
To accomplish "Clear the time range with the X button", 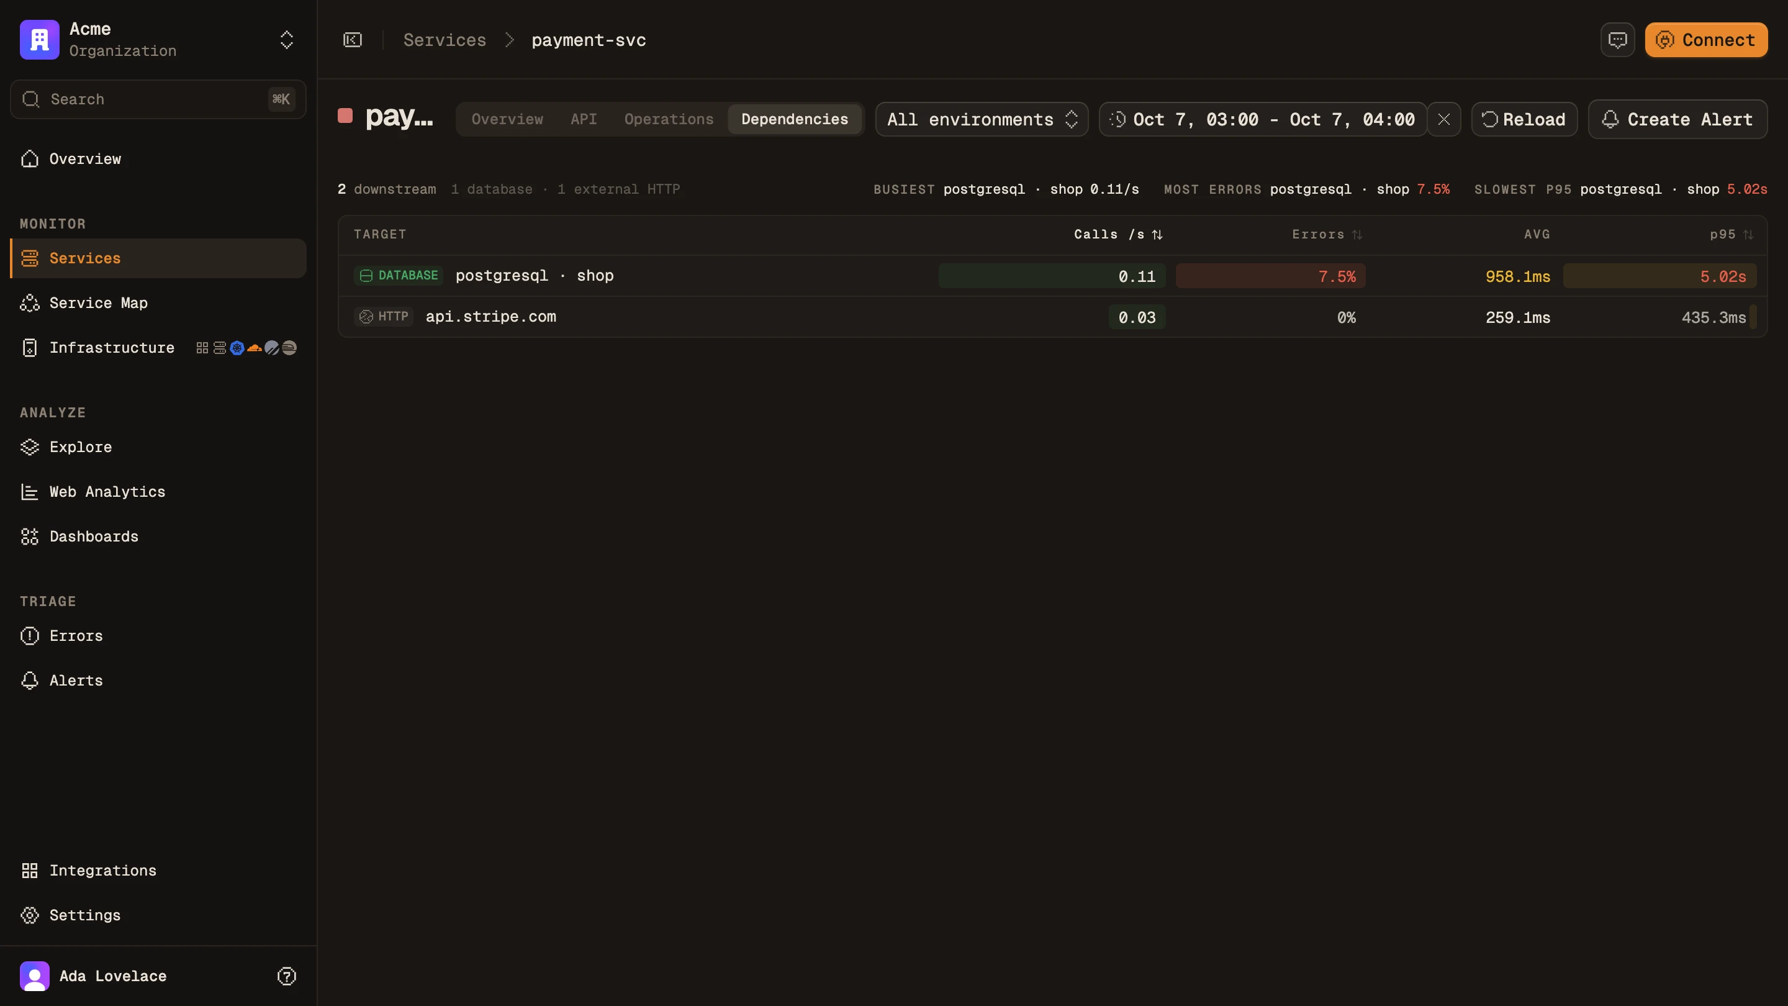I will (x=1445, y=119).
